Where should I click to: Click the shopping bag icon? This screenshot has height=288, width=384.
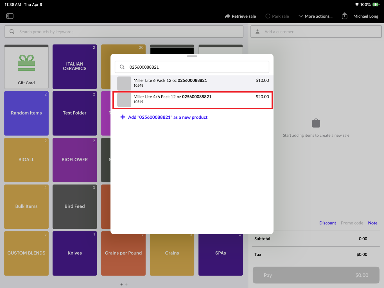(x=316, y=123)
